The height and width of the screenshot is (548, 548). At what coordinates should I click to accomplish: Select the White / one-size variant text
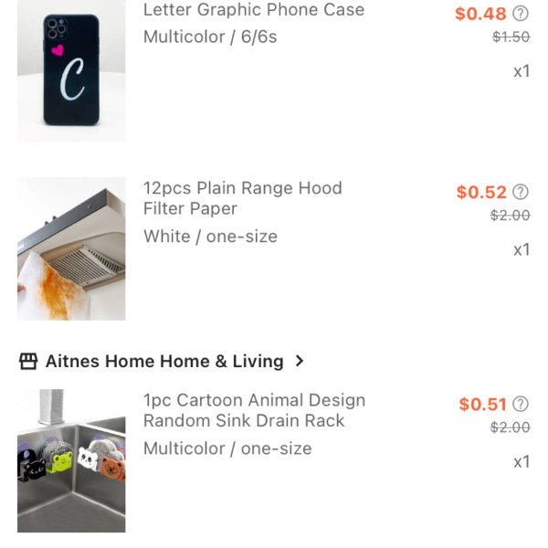[210, 237]
